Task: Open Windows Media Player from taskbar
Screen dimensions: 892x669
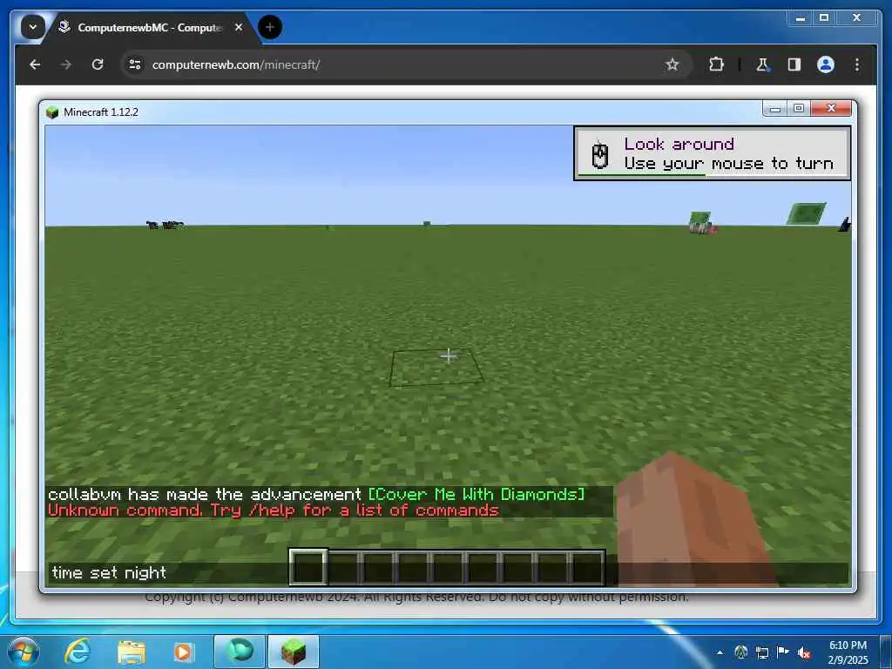Action: tap(183, 652)
